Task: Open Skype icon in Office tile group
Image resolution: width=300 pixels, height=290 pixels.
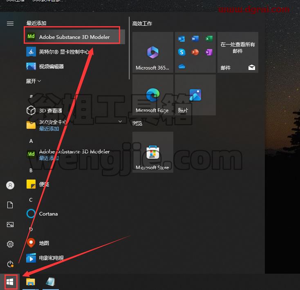Action: pyautogui.click(x=181, y=52)
